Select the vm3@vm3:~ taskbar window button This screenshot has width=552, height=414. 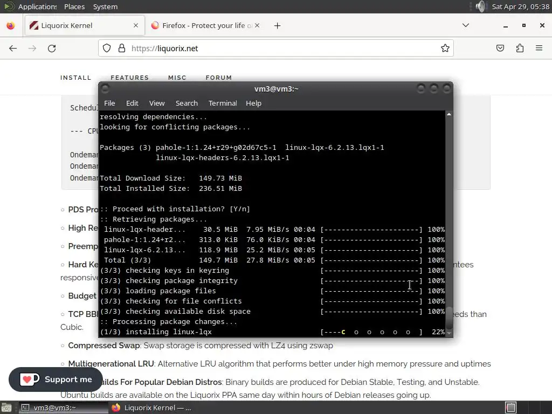click(63, 408)
